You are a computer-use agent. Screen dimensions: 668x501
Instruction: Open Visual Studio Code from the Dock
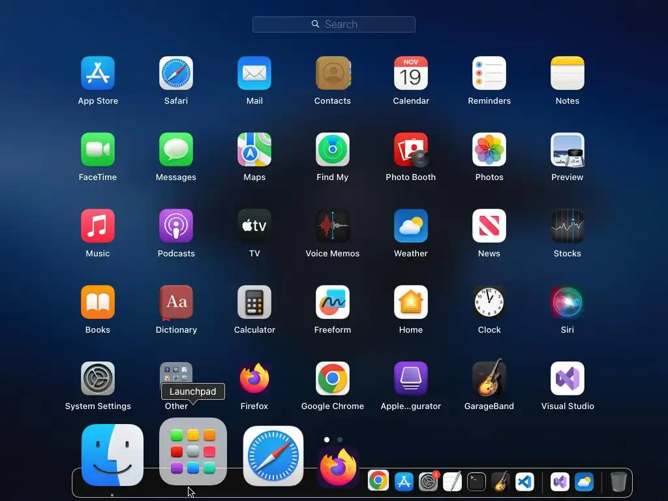[x=525, y=482]
